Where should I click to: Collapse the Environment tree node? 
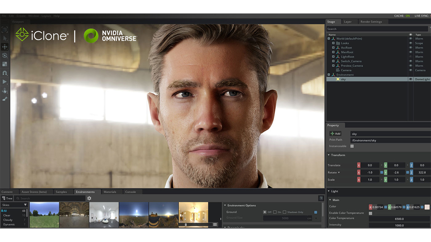(329, 75)
